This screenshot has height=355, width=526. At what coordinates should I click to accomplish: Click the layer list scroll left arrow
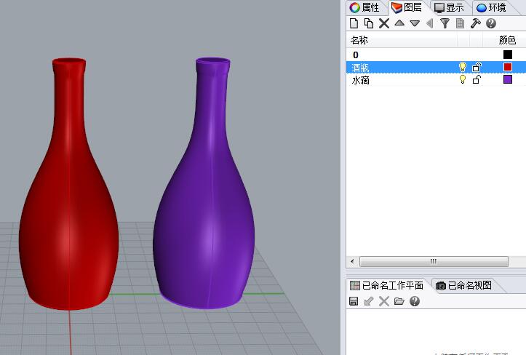coord(352,261)
